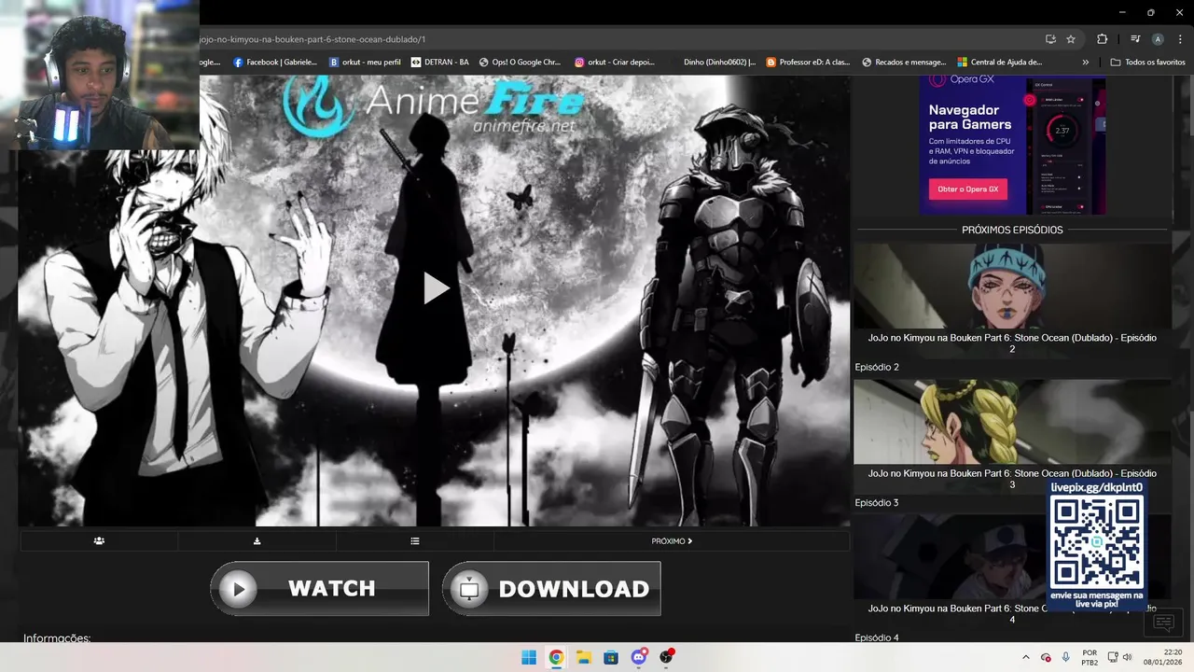Open the Central de Ajuda de... bookmark
1194x672 pixels.
point(999,63)
